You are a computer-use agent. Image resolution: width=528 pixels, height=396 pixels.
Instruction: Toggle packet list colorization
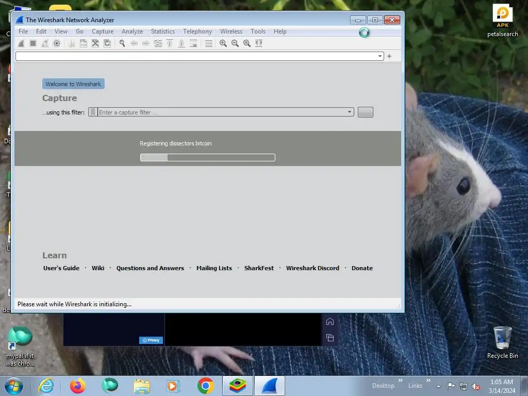point(209,43)
